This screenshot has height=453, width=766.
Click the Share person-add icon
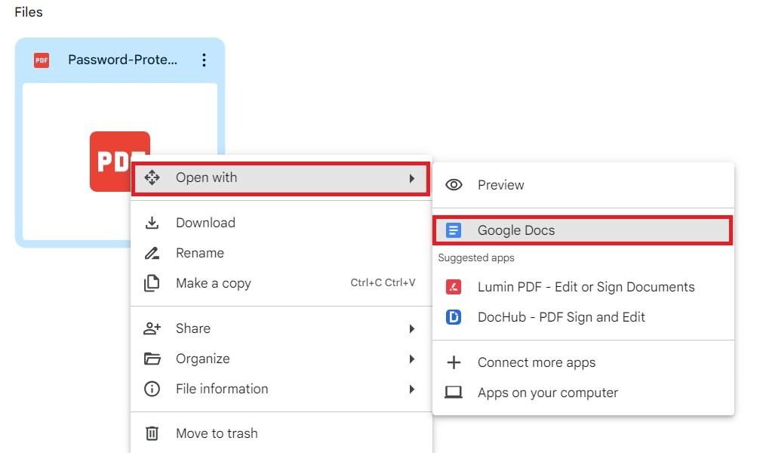pyautogui.click(x=152, y=328)
